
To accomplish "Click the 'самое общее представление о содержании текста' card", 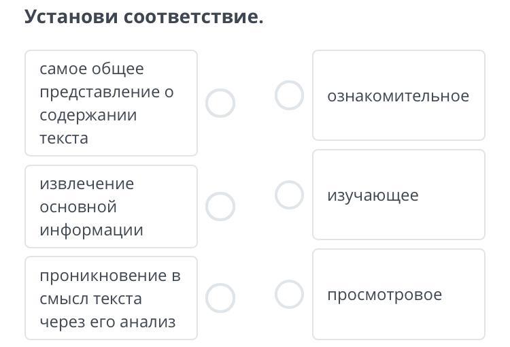I will click(111, 103).
